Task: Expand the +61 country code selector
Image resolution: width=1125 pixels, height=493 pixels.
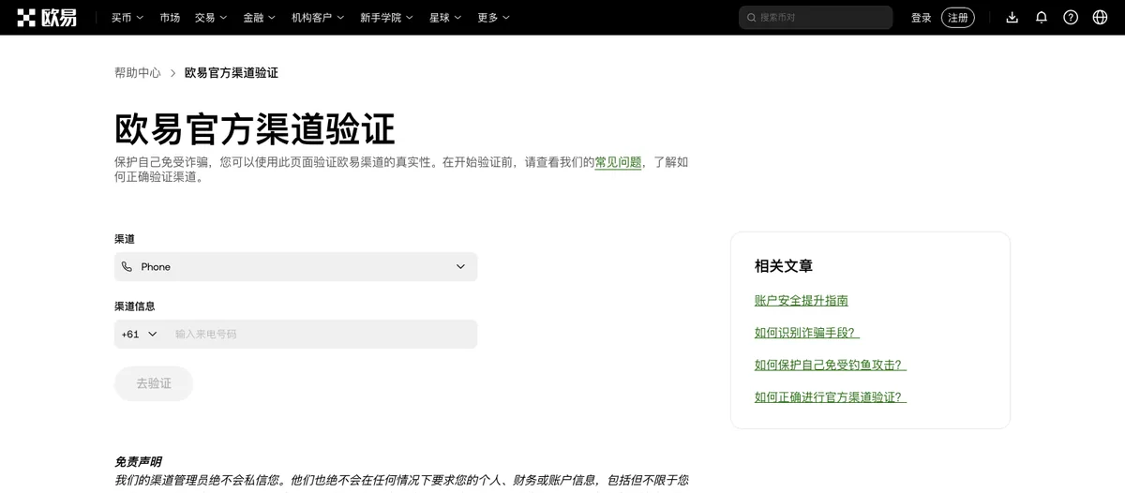Action: [x=140, y=335]
